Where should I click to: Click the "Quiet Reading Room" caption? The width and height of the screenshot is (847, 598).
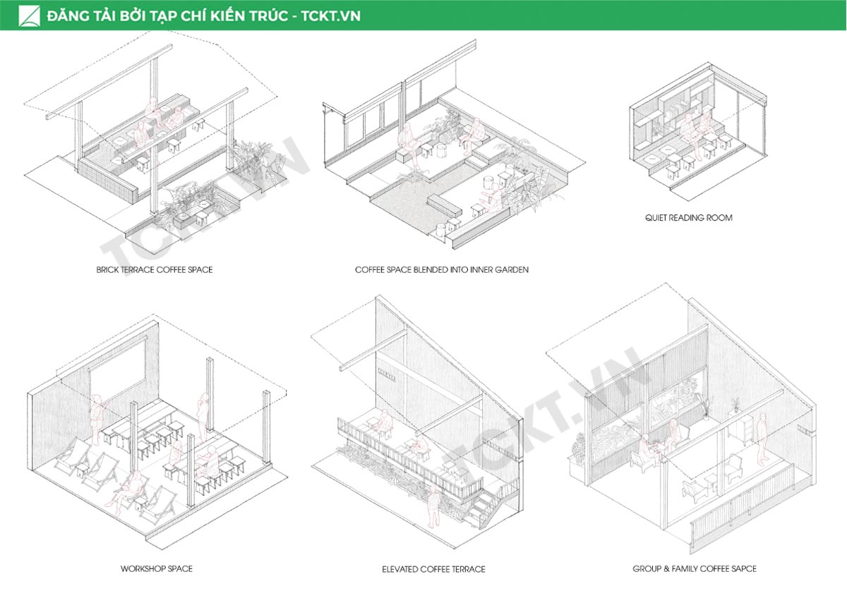click(688, 218)
